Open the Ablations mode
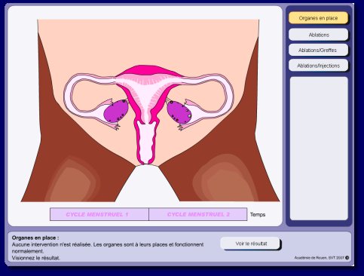 318,35
